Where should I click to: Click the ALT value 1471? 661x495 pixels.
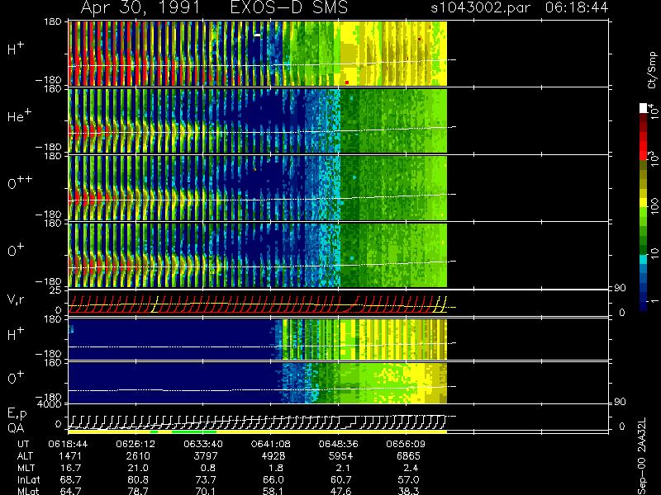69,456
